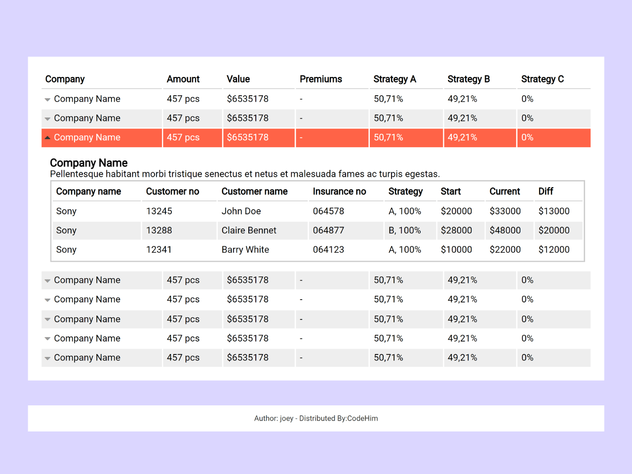
Task: Click the CodeHim footer link
Action: [363, 418]
